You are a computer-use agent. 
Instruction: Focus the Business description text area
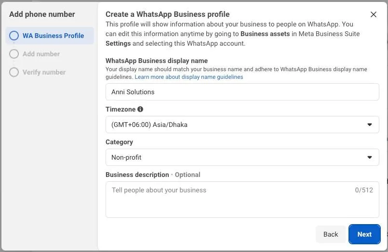pos(242,200)
